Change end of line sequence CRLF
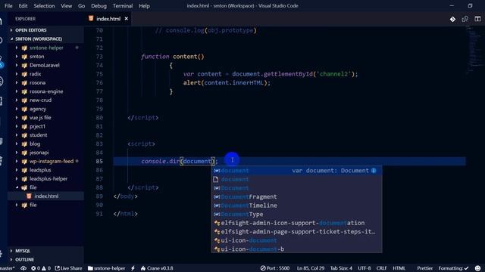Screen dimensions: 485x272 [381, 268]
